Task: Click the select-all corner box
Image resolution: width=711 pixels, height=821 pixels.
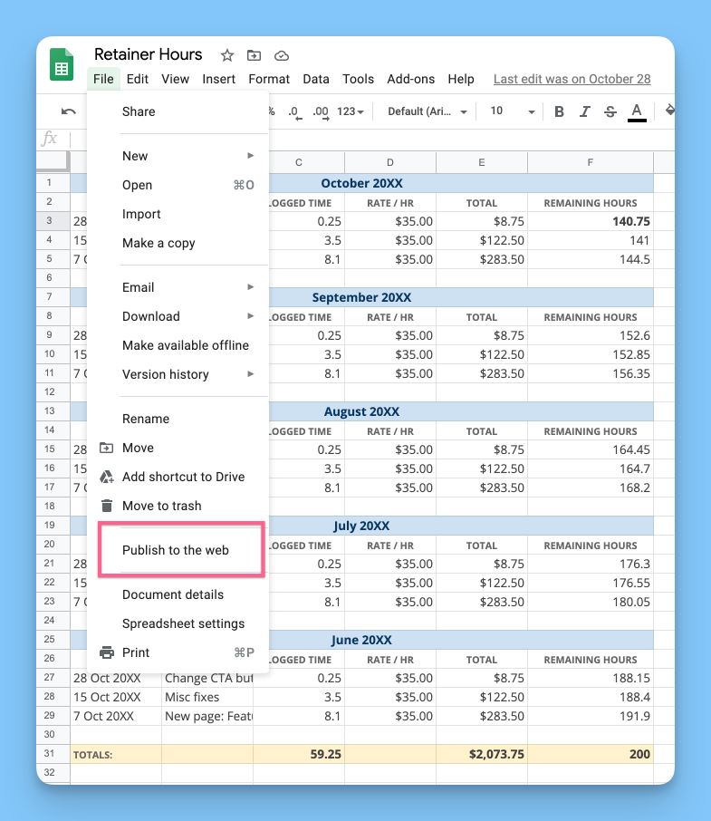Action: point(53,162)
